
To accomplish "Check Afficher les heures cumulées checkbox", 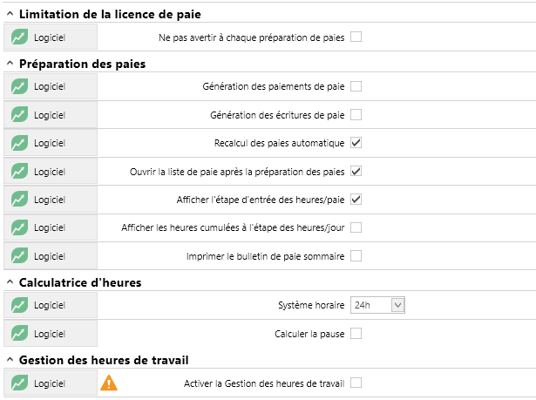I will click(x=356, y=227).
